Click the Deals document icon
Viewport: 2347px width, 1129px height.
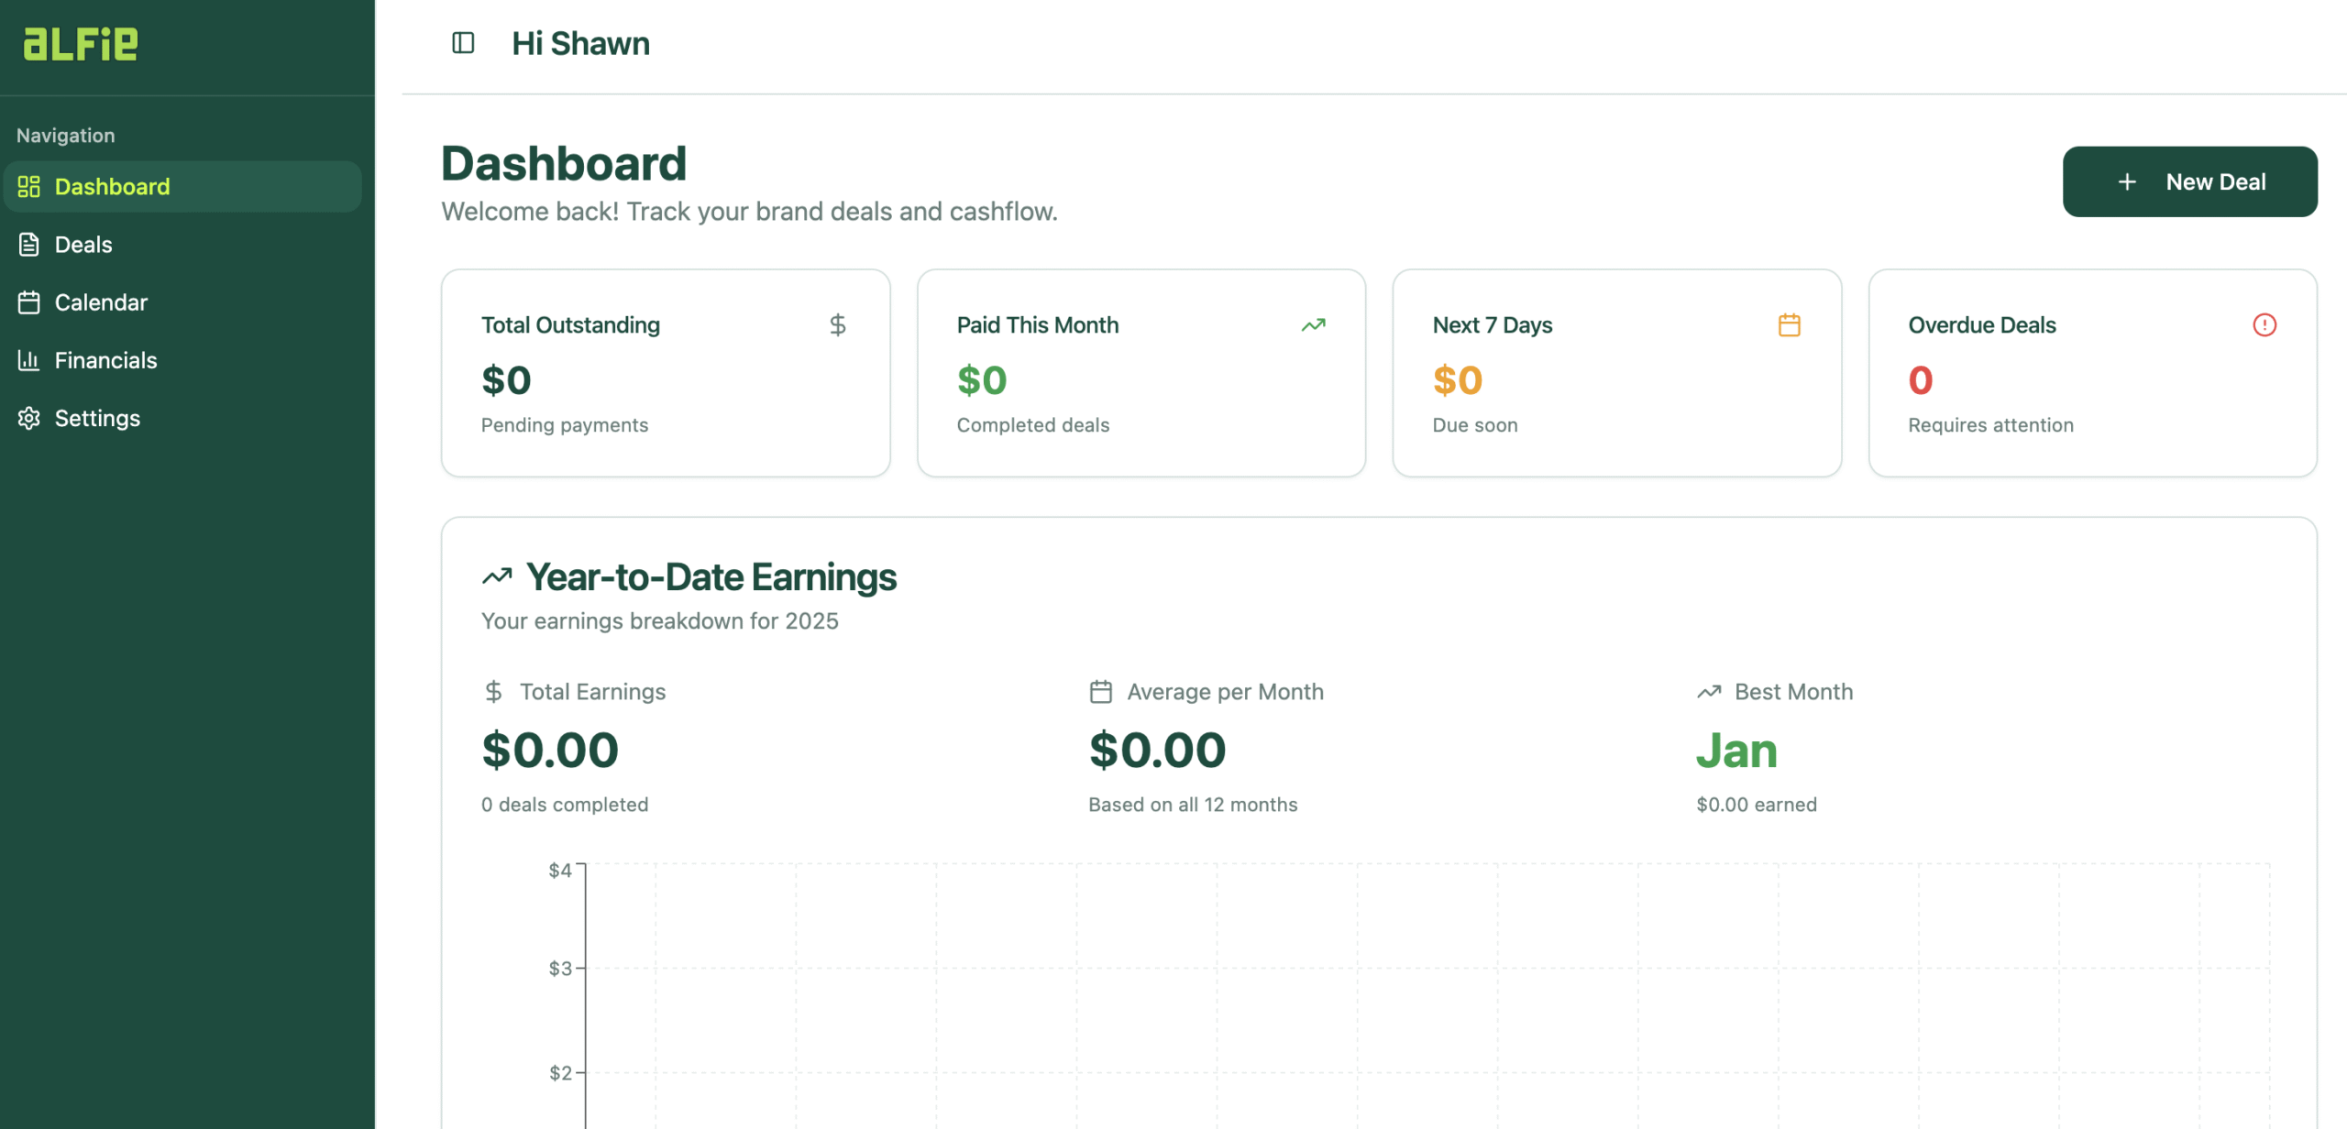point(28,245)
